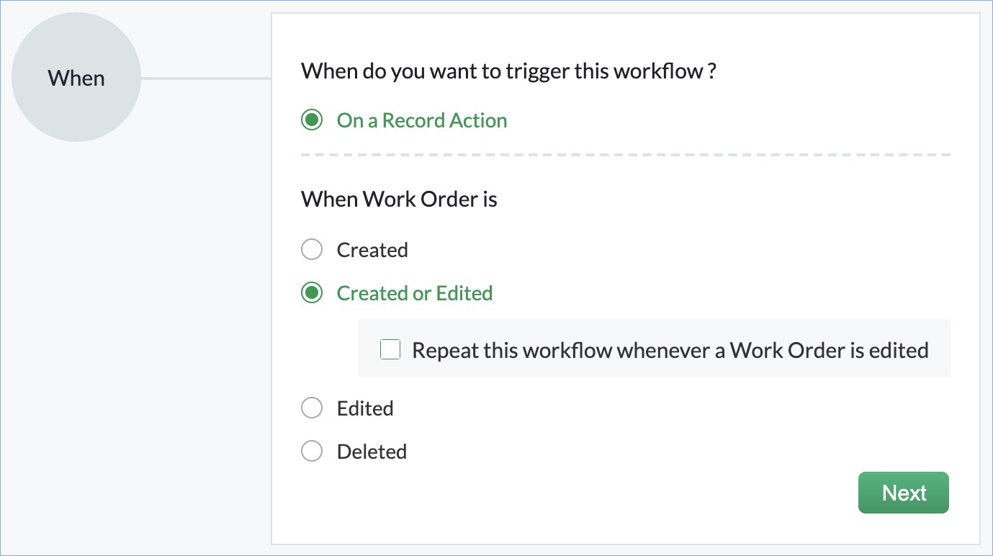993x556 pixels.
Task: Enable the Repeat this workflow checkbox
Action: click(x=390, y=351)
